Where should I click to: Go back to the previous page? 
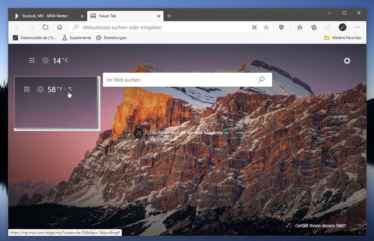pos(17,28)
